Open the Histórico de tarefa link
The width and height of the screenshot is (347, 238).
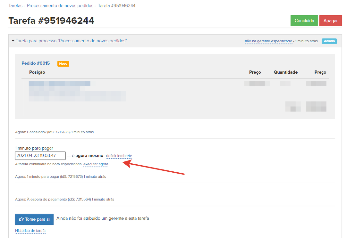(x=30, y=231)
